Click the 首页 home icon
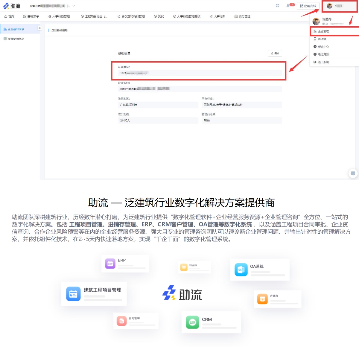 (x=6, y=16)
